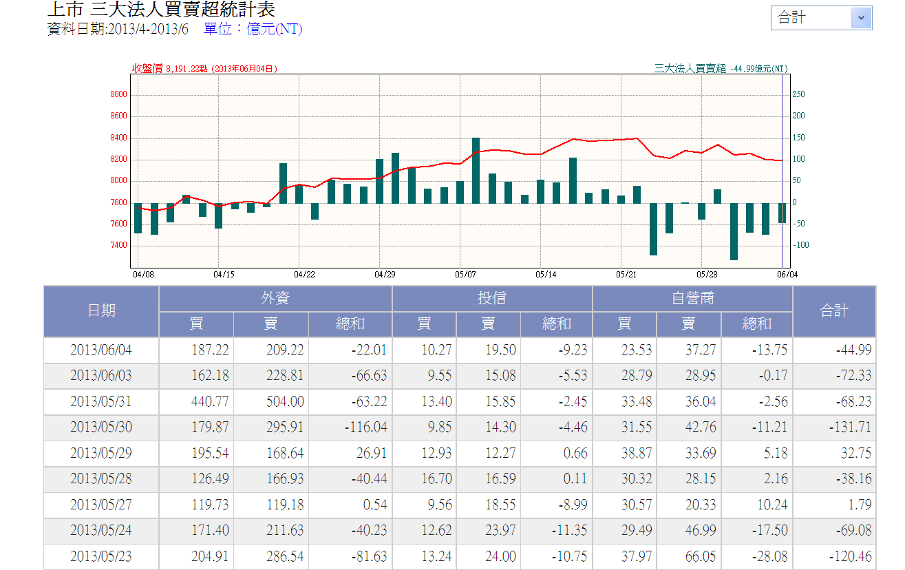Select total value -38.16

(853, 479)
